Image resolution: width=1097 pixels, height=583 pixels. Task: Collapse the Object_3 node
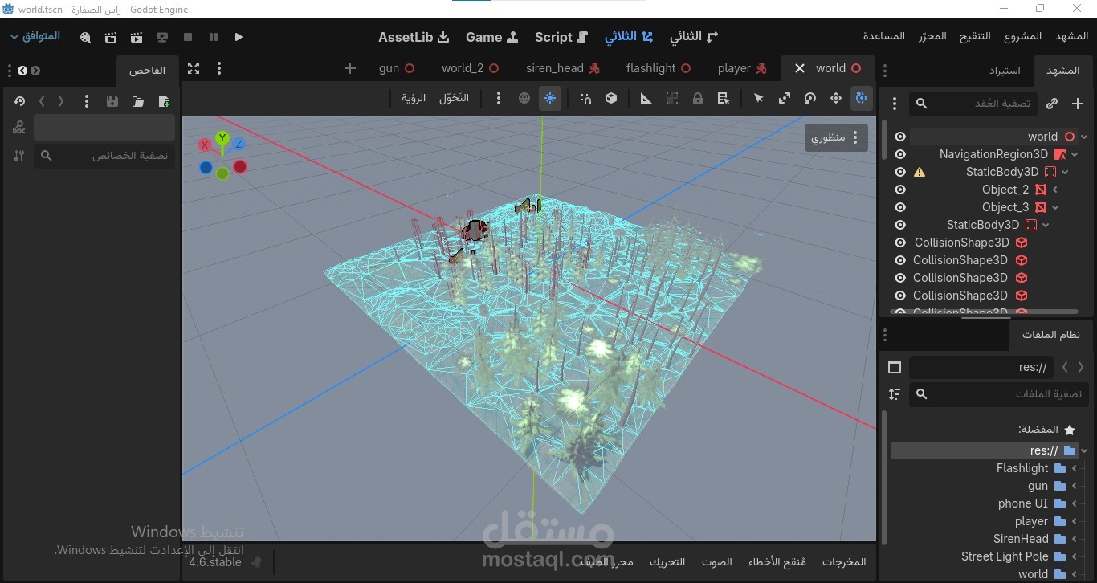1055,207
